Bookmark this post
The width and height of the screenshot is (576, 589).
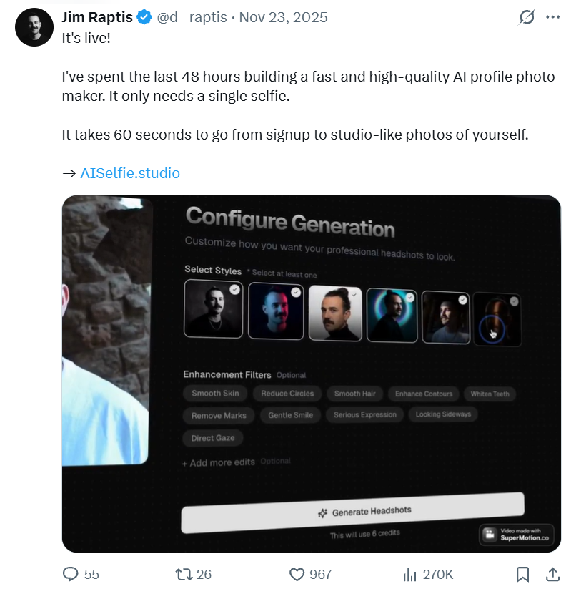coord(523,574)
